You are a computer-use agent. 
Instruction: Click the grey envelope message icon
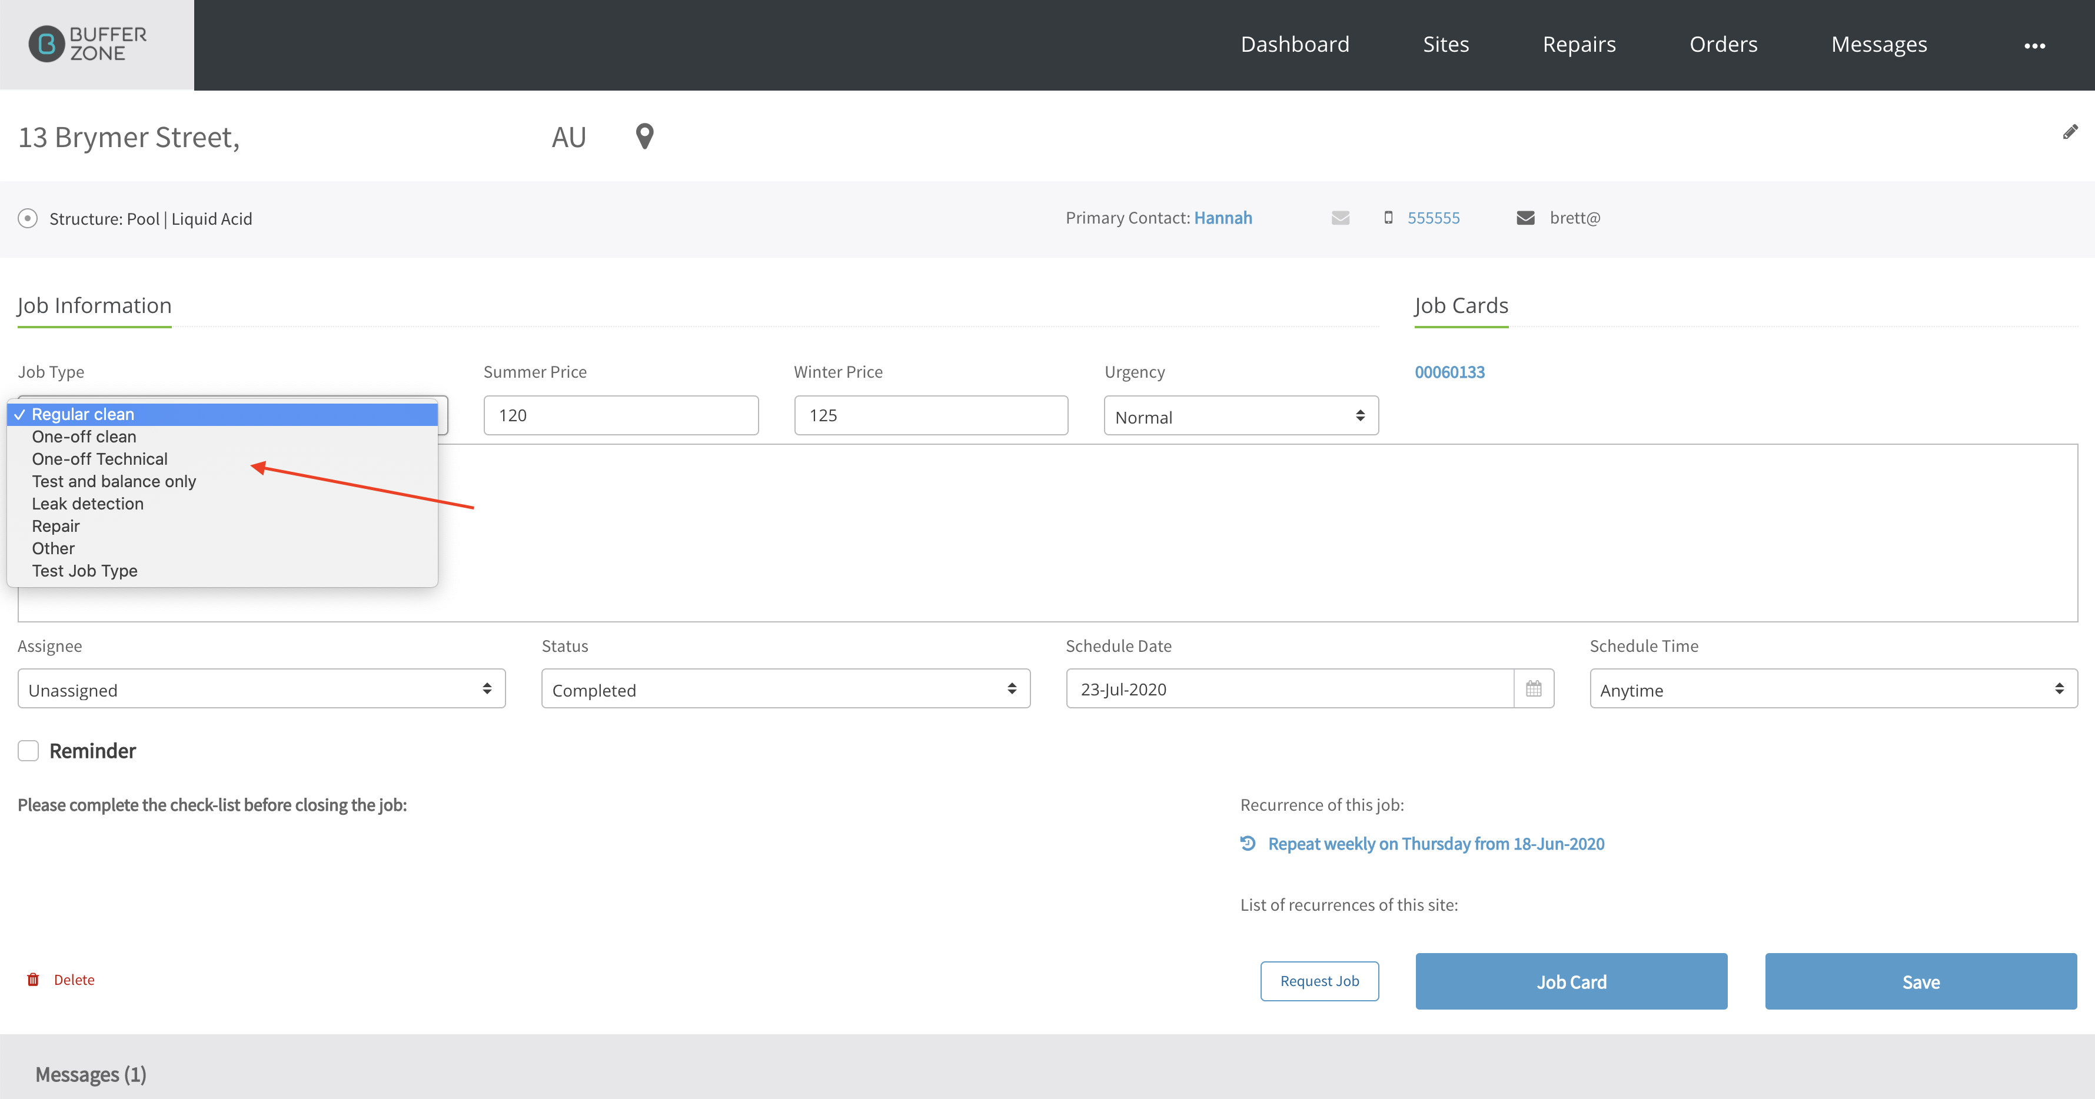pos(1341,218)
